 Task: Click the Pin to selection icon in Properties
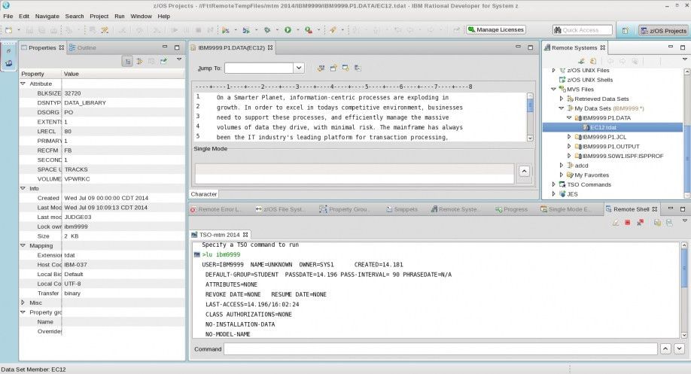[163, 61]
